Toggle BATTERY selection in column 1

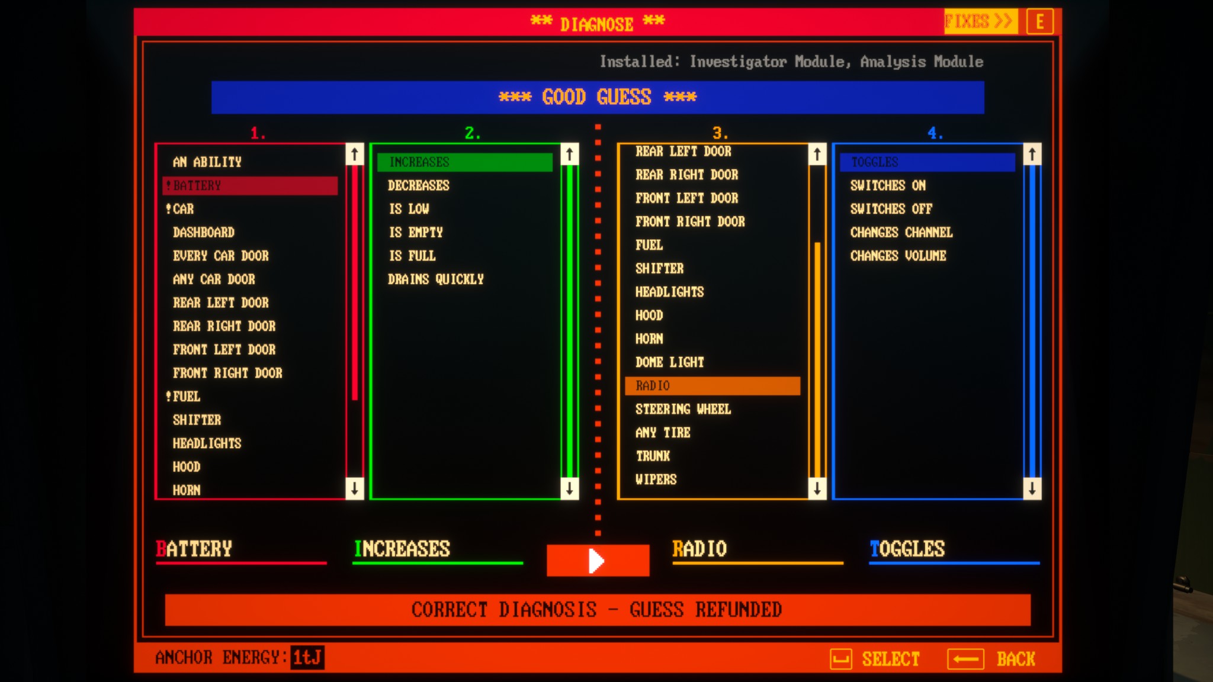click(250, 185)
